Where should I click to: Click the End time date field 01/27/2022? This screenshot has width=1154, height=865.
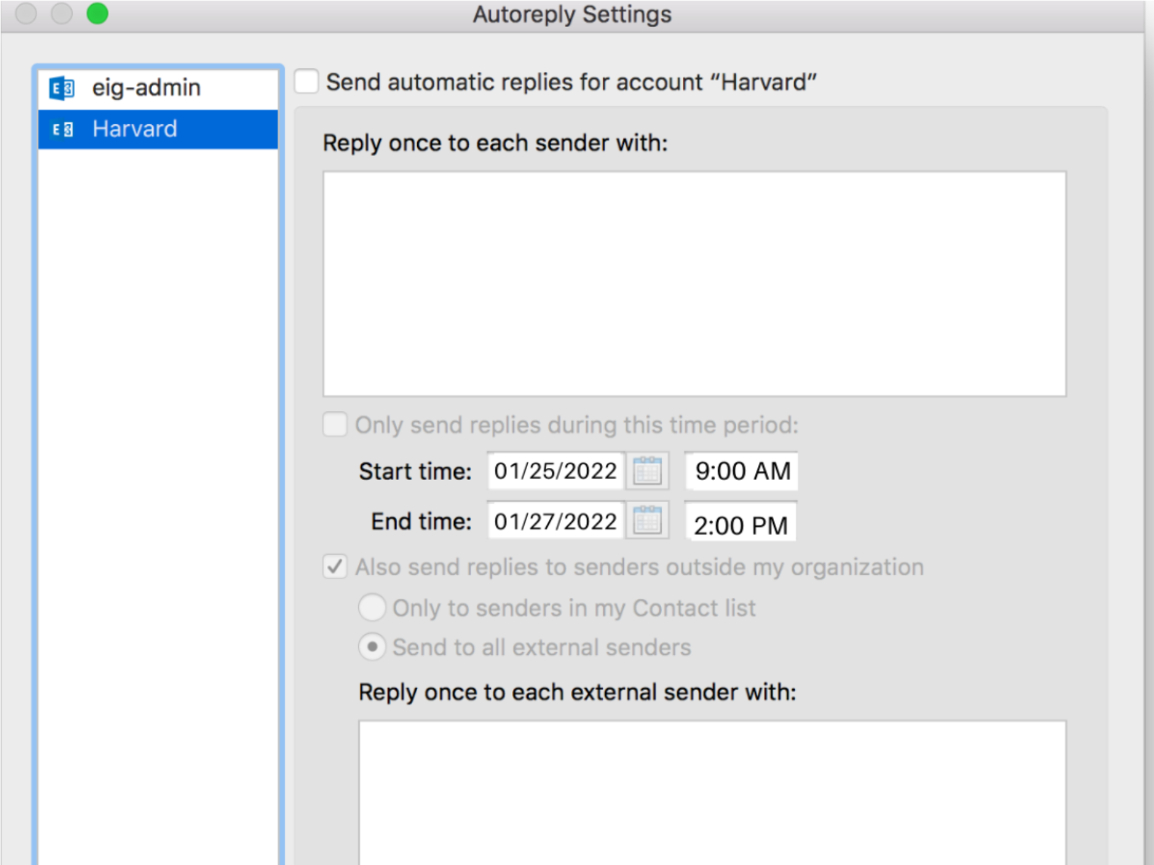[555, 521]
